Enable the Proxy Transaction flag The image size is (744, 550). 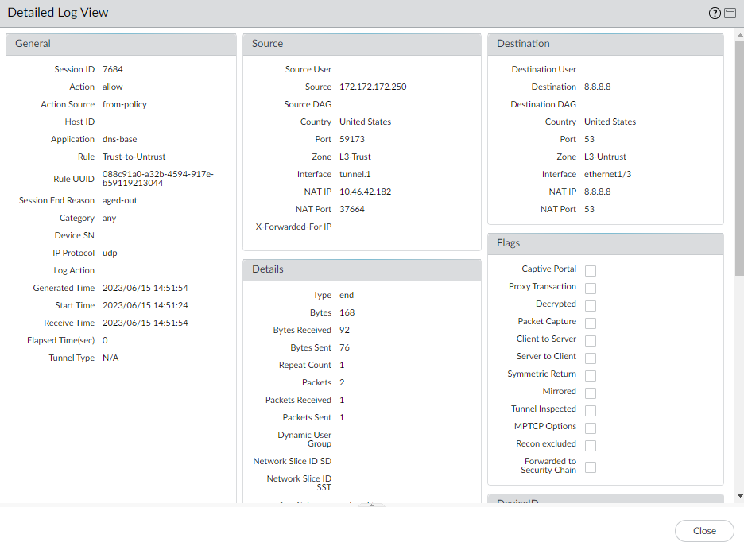tap(591, 289)
